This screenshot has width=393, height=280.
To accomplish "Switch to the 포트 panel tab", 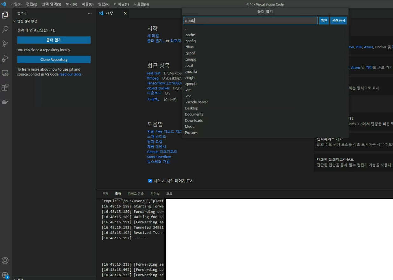I will pyautogui.click(x=169, y=194).
